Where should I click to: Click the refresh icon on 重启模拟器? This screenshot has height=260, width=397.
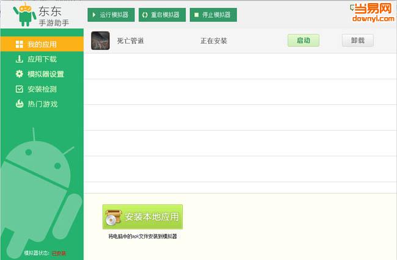coord(145,15)
